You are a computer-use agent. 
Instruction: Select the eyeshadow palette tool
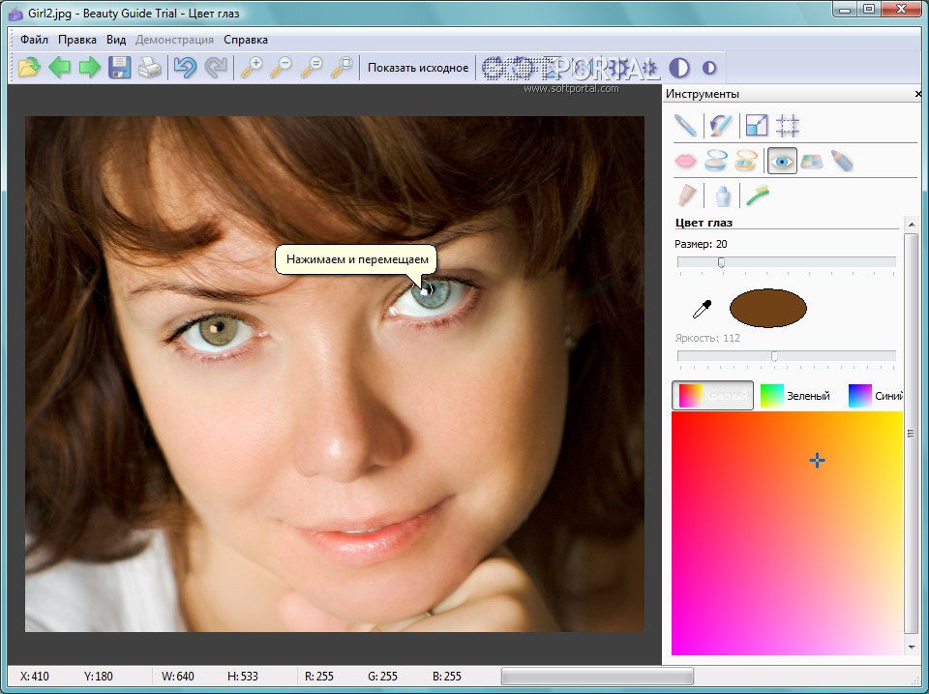click(x=812, y=162)
